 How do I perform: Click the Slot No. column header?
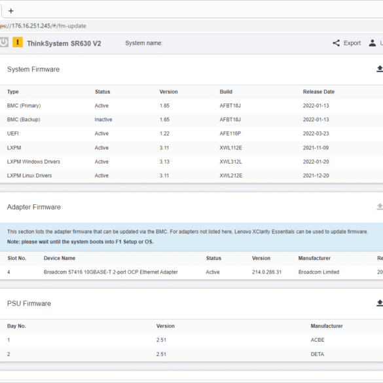[16, 258]
